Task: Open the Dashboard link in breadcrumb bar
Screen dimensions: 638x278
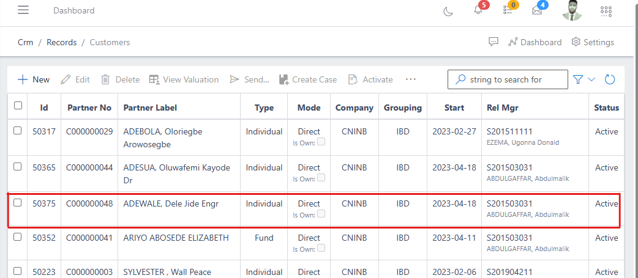Action: (x=535, y=42)
